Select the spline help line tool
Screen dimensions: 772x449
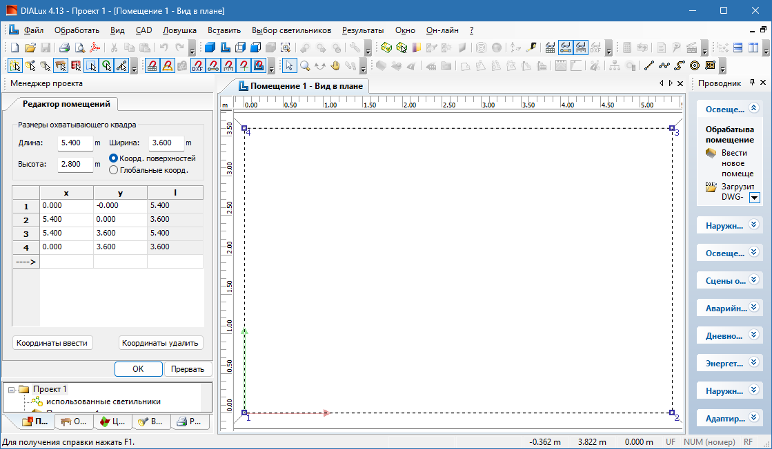(680, 65)
